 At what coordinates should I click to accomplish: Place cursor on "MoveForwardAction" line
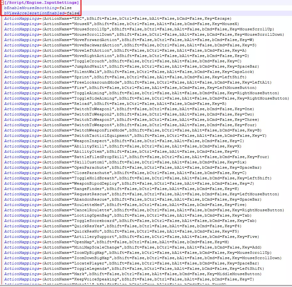point(129,40)
